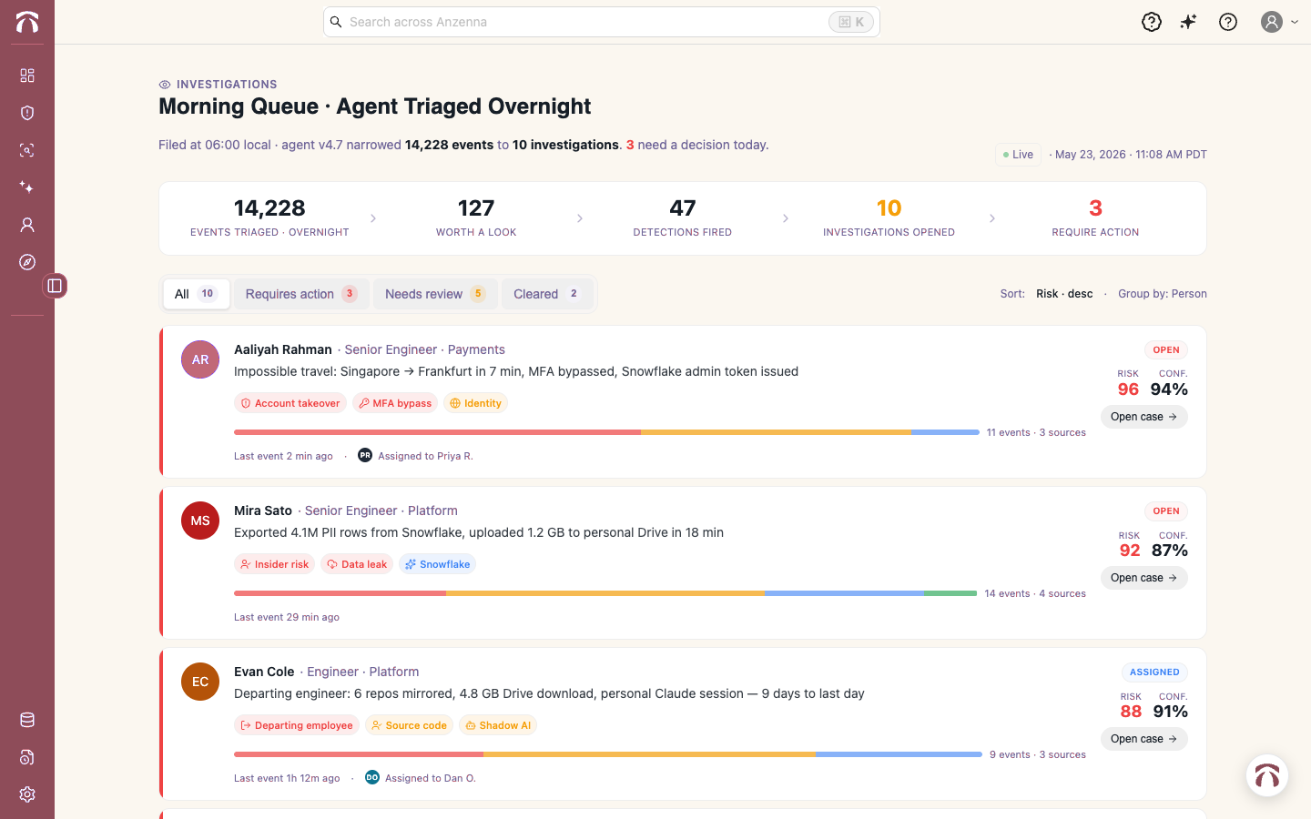Image resolution: width=1311 pixels, height=819 pixels.
Task: Click the Insider risk tag
Action: point(274,564)
